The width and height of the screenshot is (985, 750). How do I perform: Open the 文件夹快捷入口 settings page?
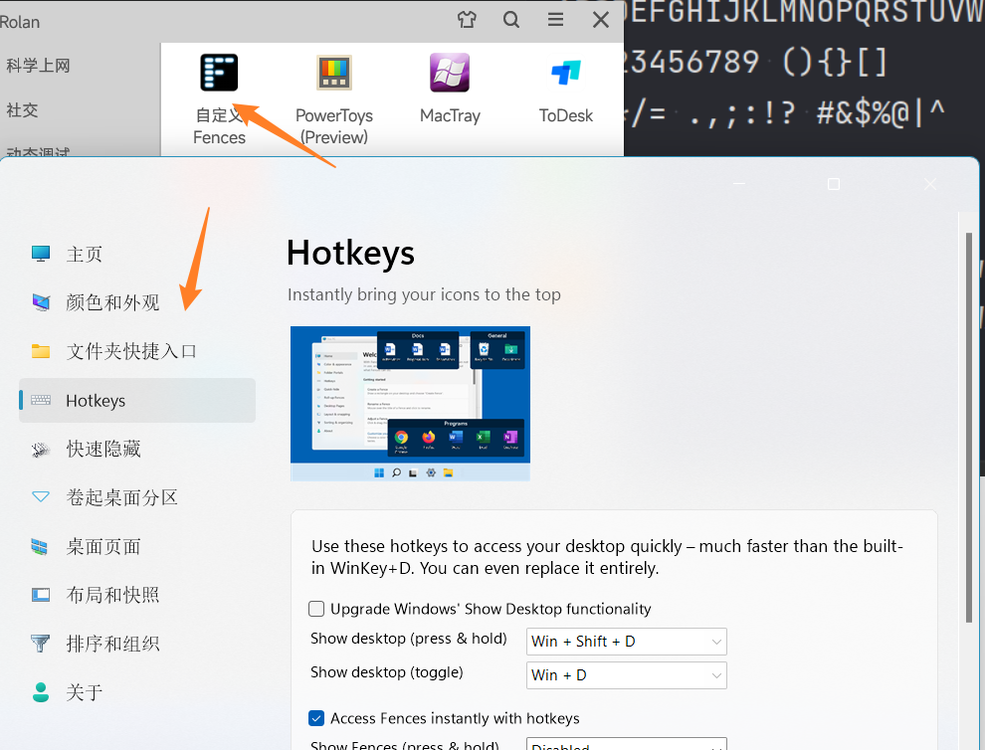pos(137,351)
